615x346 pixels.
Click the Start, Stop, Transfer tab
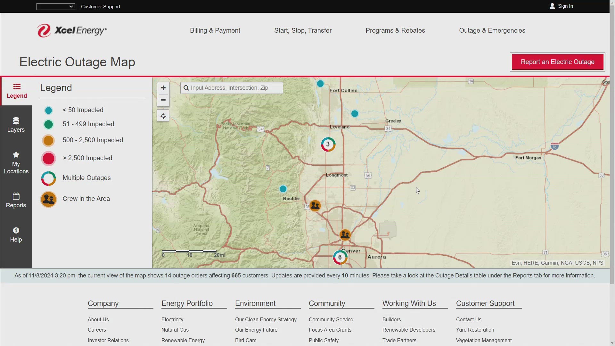pyautogui.click(x=303, y=30)
